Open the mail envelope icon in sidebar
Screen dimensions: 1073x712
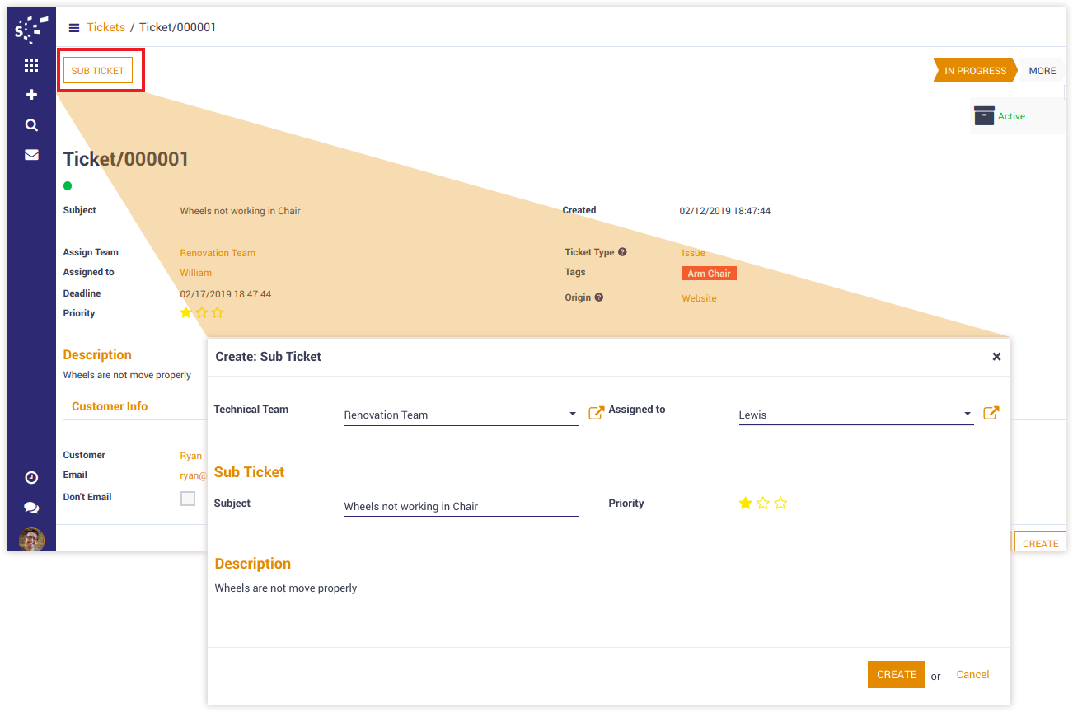click(31, 154)
